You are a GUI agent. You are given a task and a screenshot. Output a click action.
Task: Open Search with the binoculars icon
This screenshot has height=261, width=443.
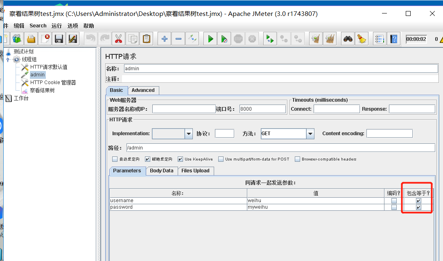(348, 39)
